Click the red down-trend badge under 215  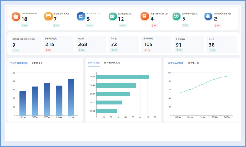[x=49, y=50]
